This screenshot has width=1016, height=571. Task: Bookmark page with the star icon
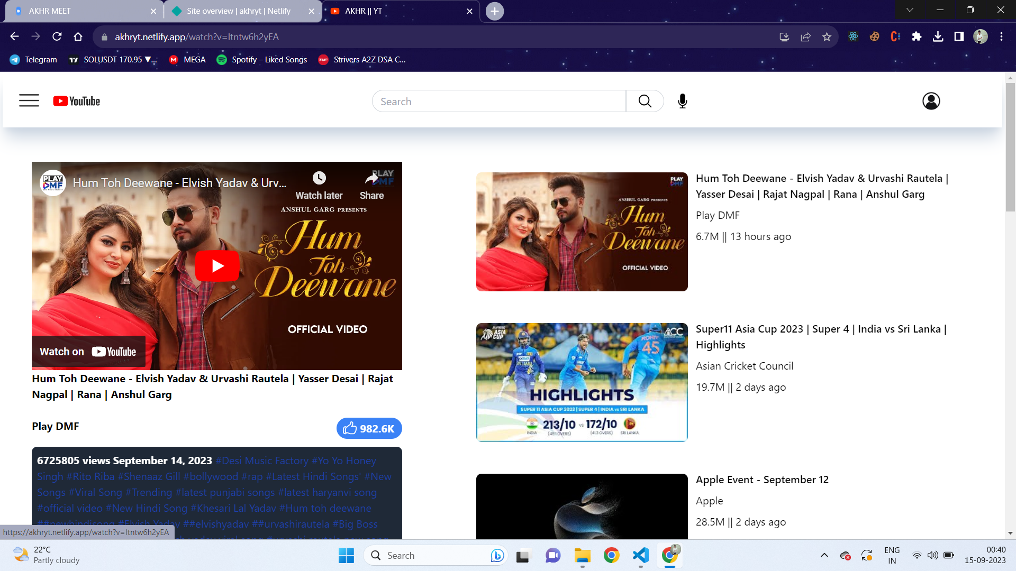click(x=827, y=36)
